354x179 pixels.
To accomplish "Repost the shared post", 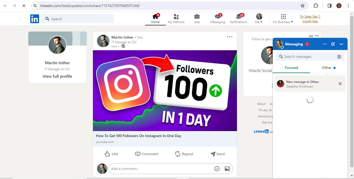I will [x=184, y=154].
